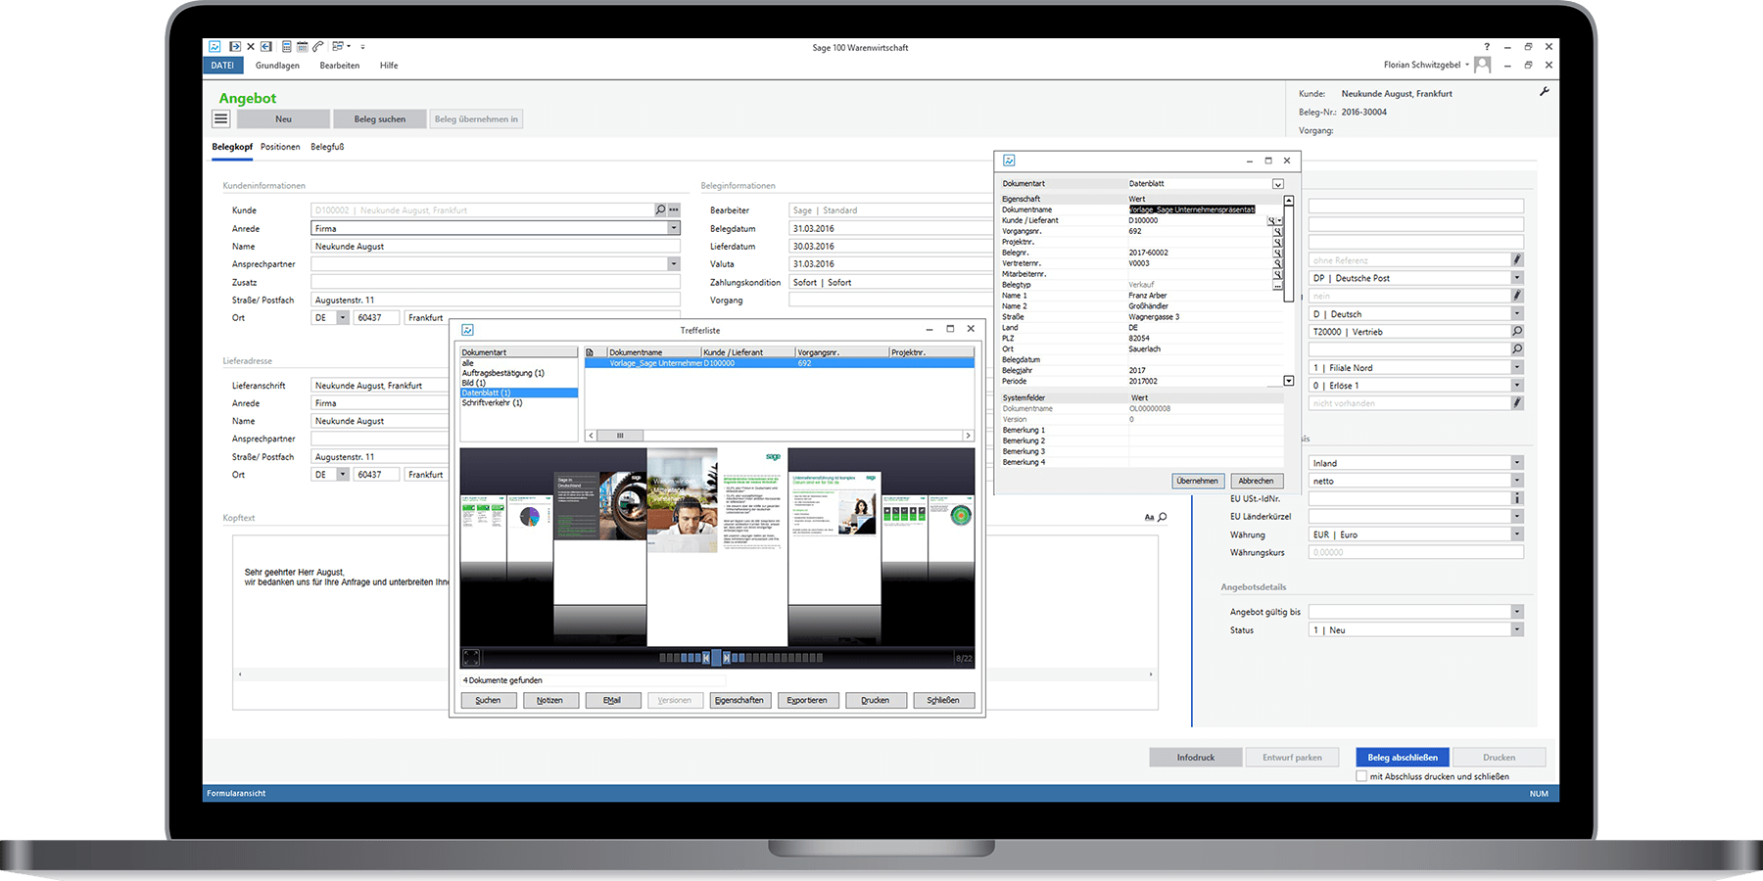This screenshot has width=1763, height=881.
Task: Click the paperclip attachment icon in toolbar
Action: coord(318,46)
